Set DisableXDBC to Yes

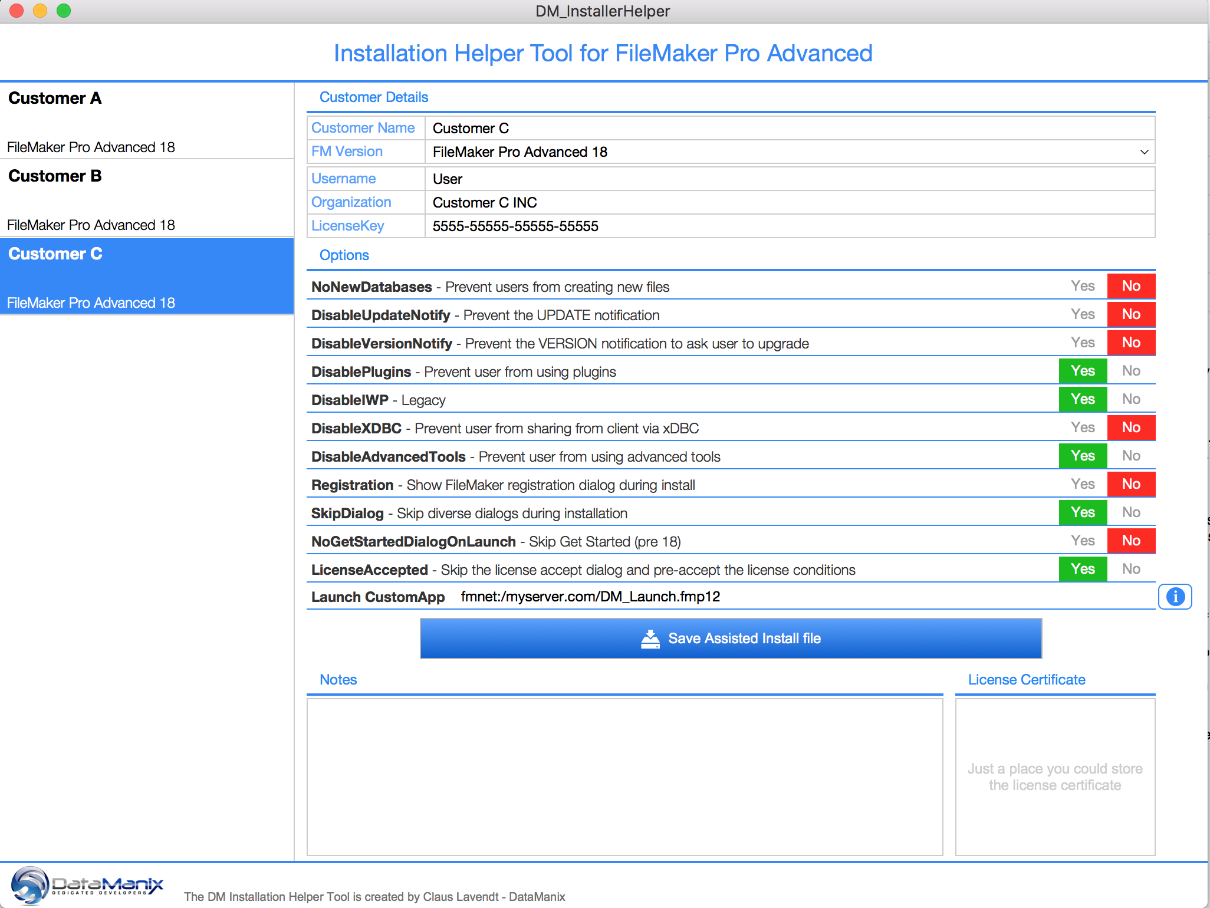coord(1083,427)
